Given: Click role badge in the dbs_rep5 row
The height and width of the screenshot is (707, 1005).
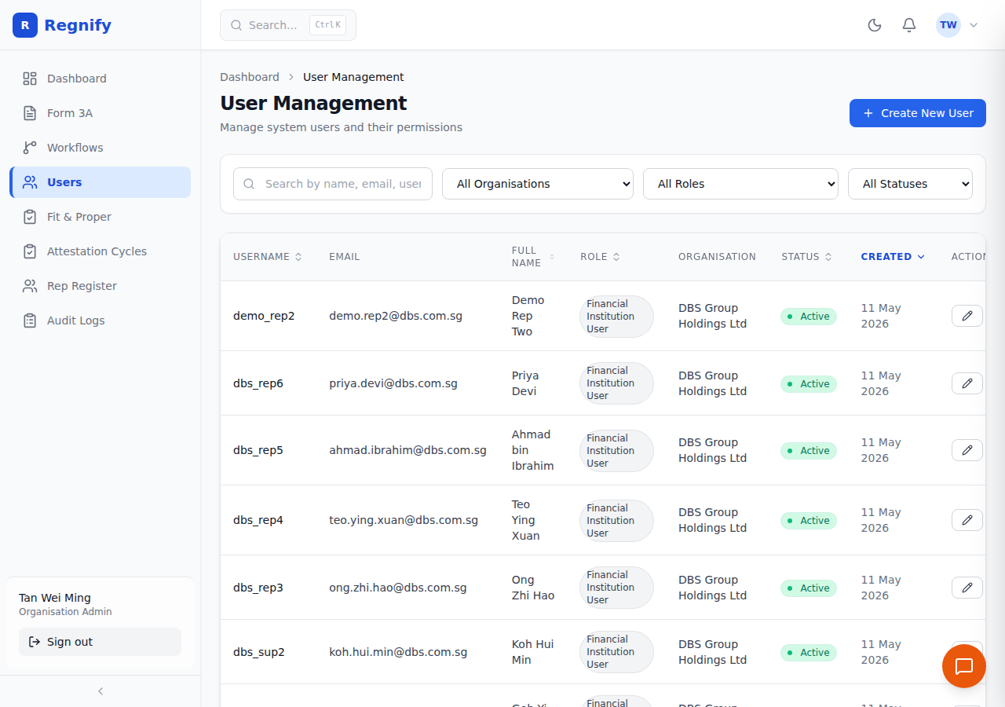Looking at the screenshot, I should click(616, 450).
